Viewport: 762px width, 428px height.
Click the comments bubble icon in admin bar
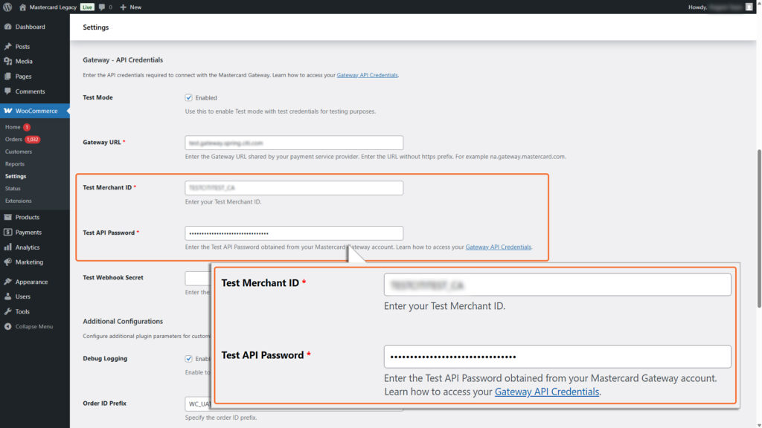click(x=104, y=7)
